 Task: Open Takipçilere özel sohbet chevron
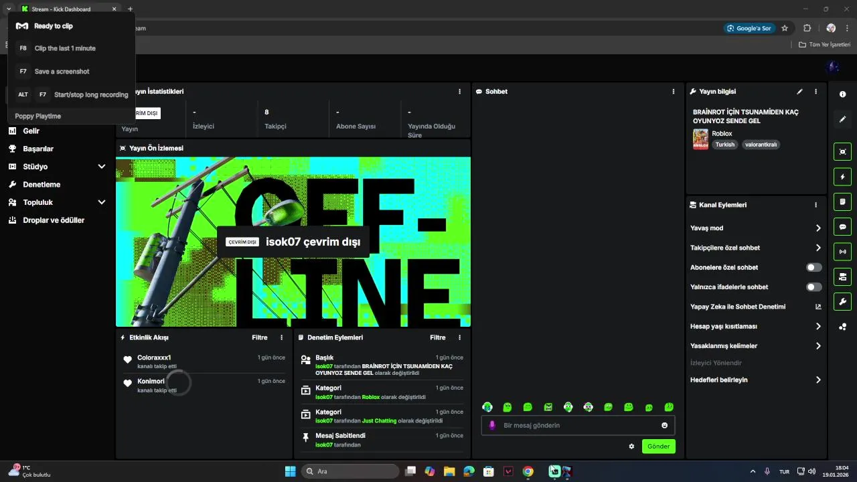coord(818,248)
